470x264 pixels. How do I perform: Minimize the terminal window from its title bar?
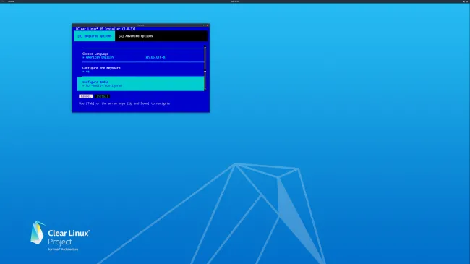tap(203, 25)
